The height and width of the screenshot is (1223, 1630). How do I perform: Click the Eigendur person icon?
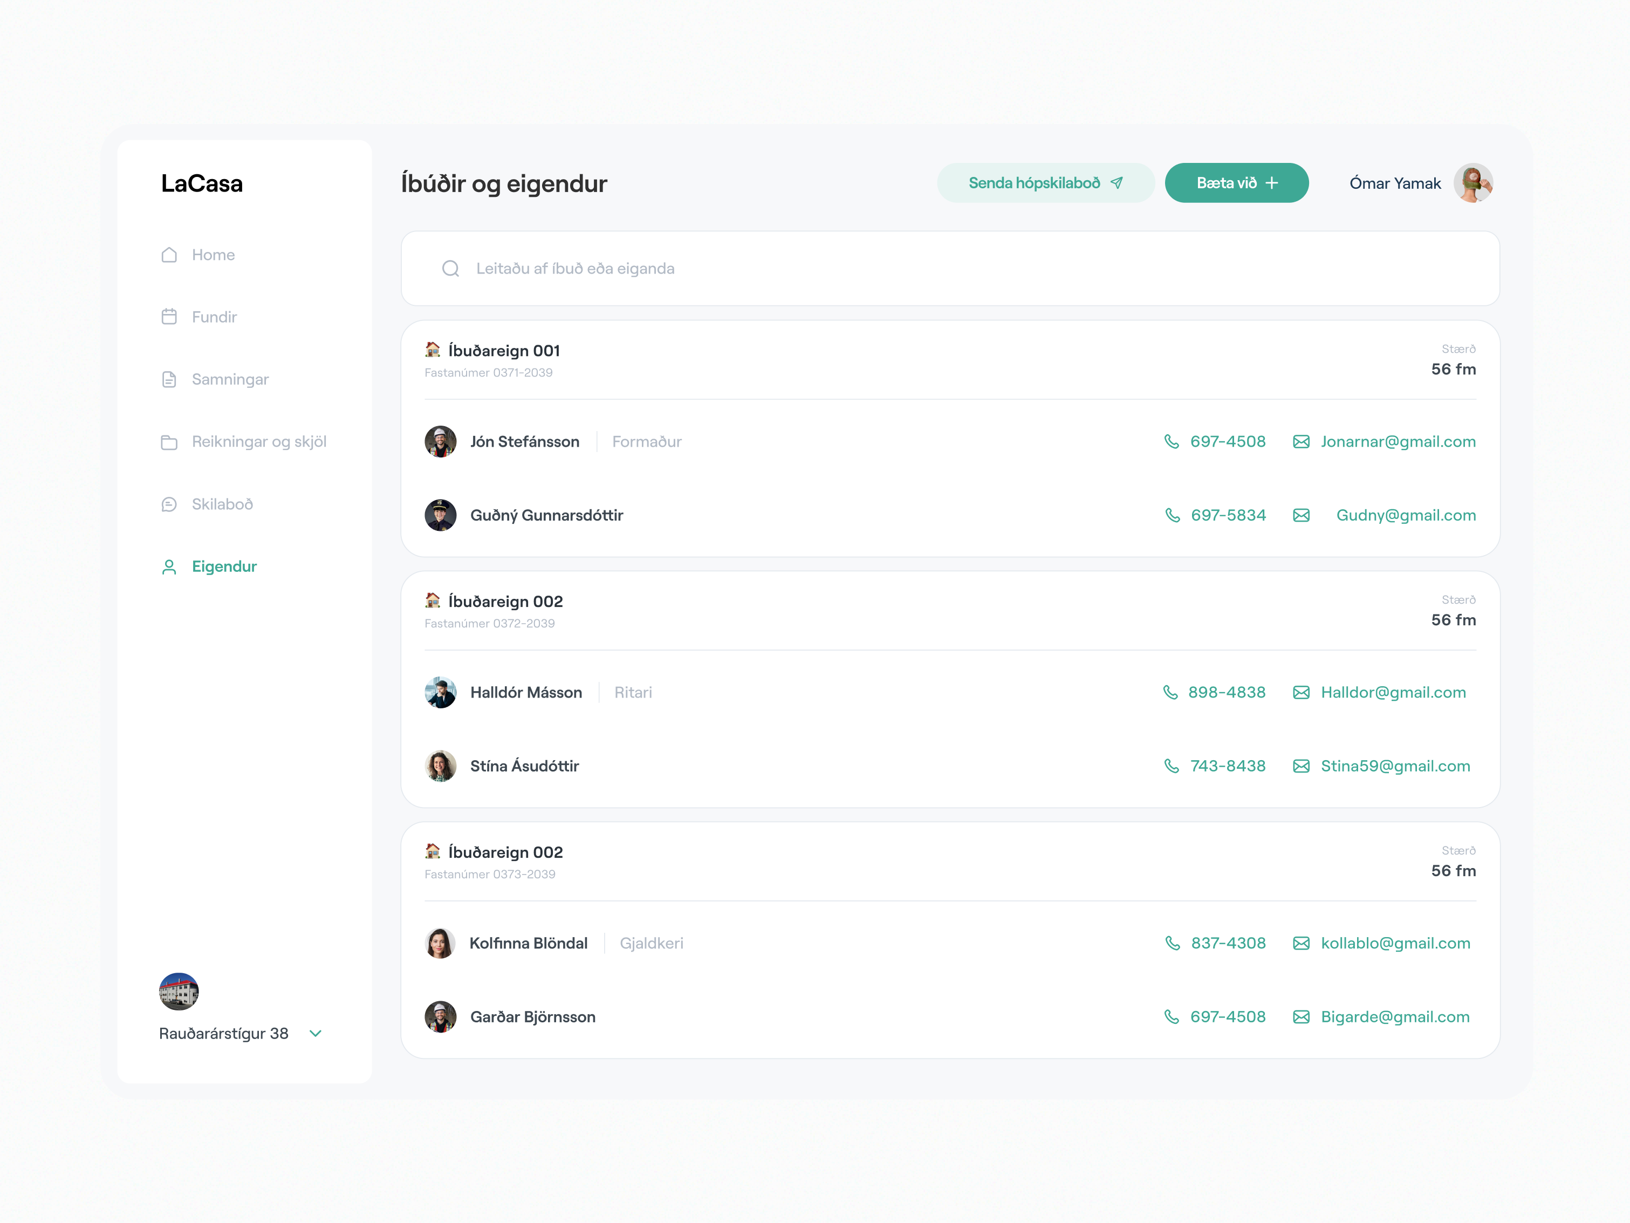[x=169, y=566]
